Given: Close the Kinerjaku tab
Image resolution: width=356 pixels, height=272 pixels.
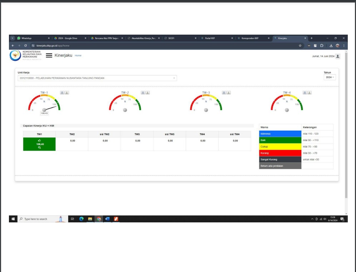Looking at the screenshot, I should [x=305, y=38].
